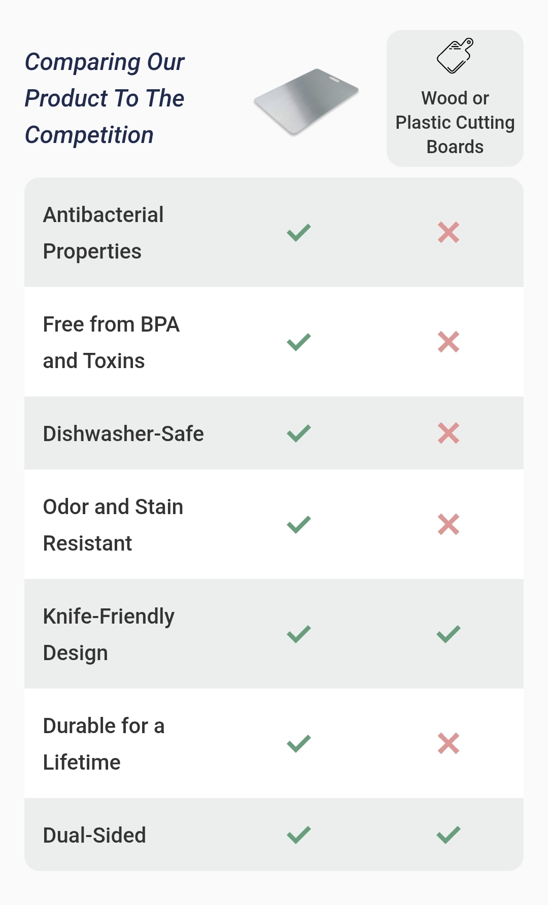
Task: Click the Comparing Our Product heading
Action: click(x=105, y=98)
